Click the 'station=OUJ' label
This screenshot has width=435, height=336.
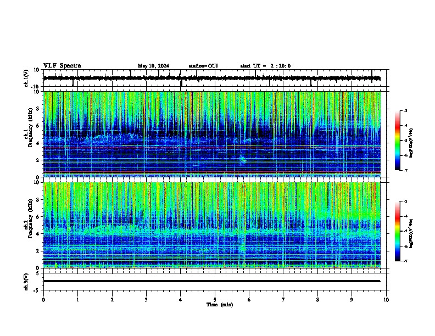(203, 66)
